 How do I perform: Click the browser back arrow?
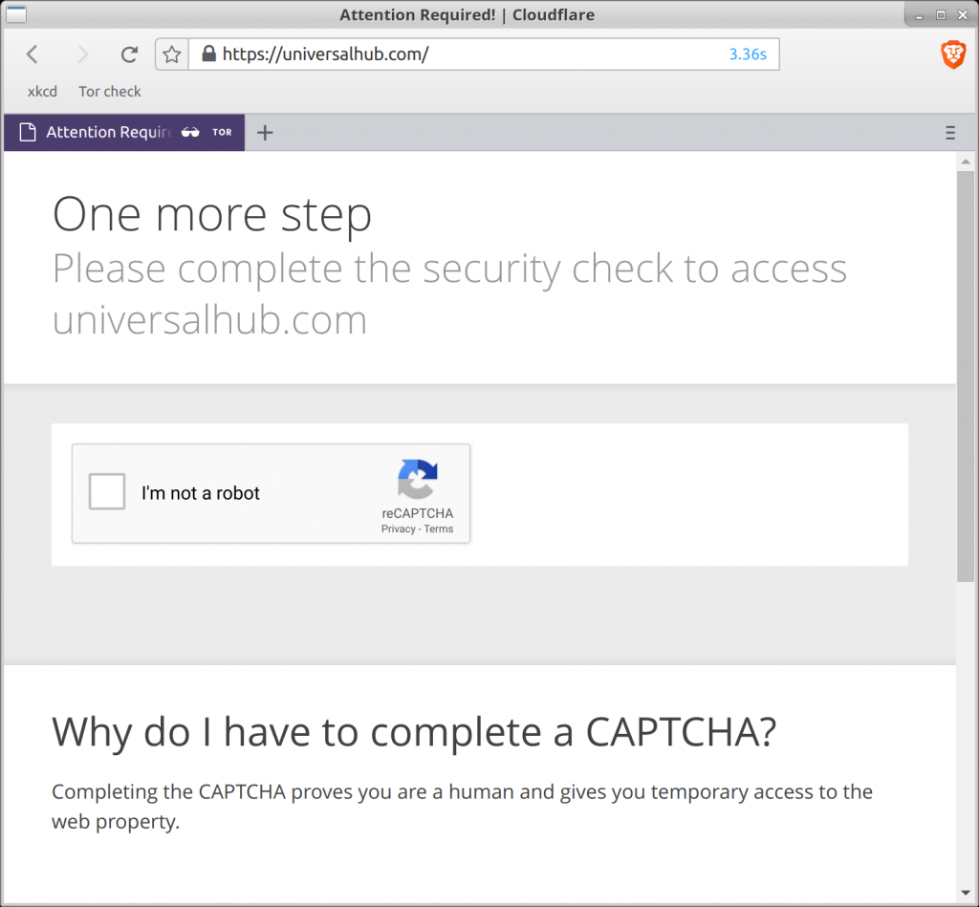point(32,54)
